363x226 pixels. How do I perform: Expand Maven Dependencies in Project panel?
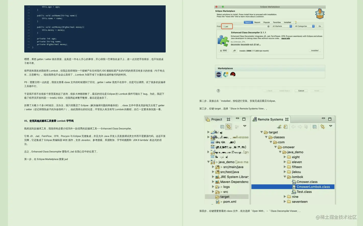point(213,182)
